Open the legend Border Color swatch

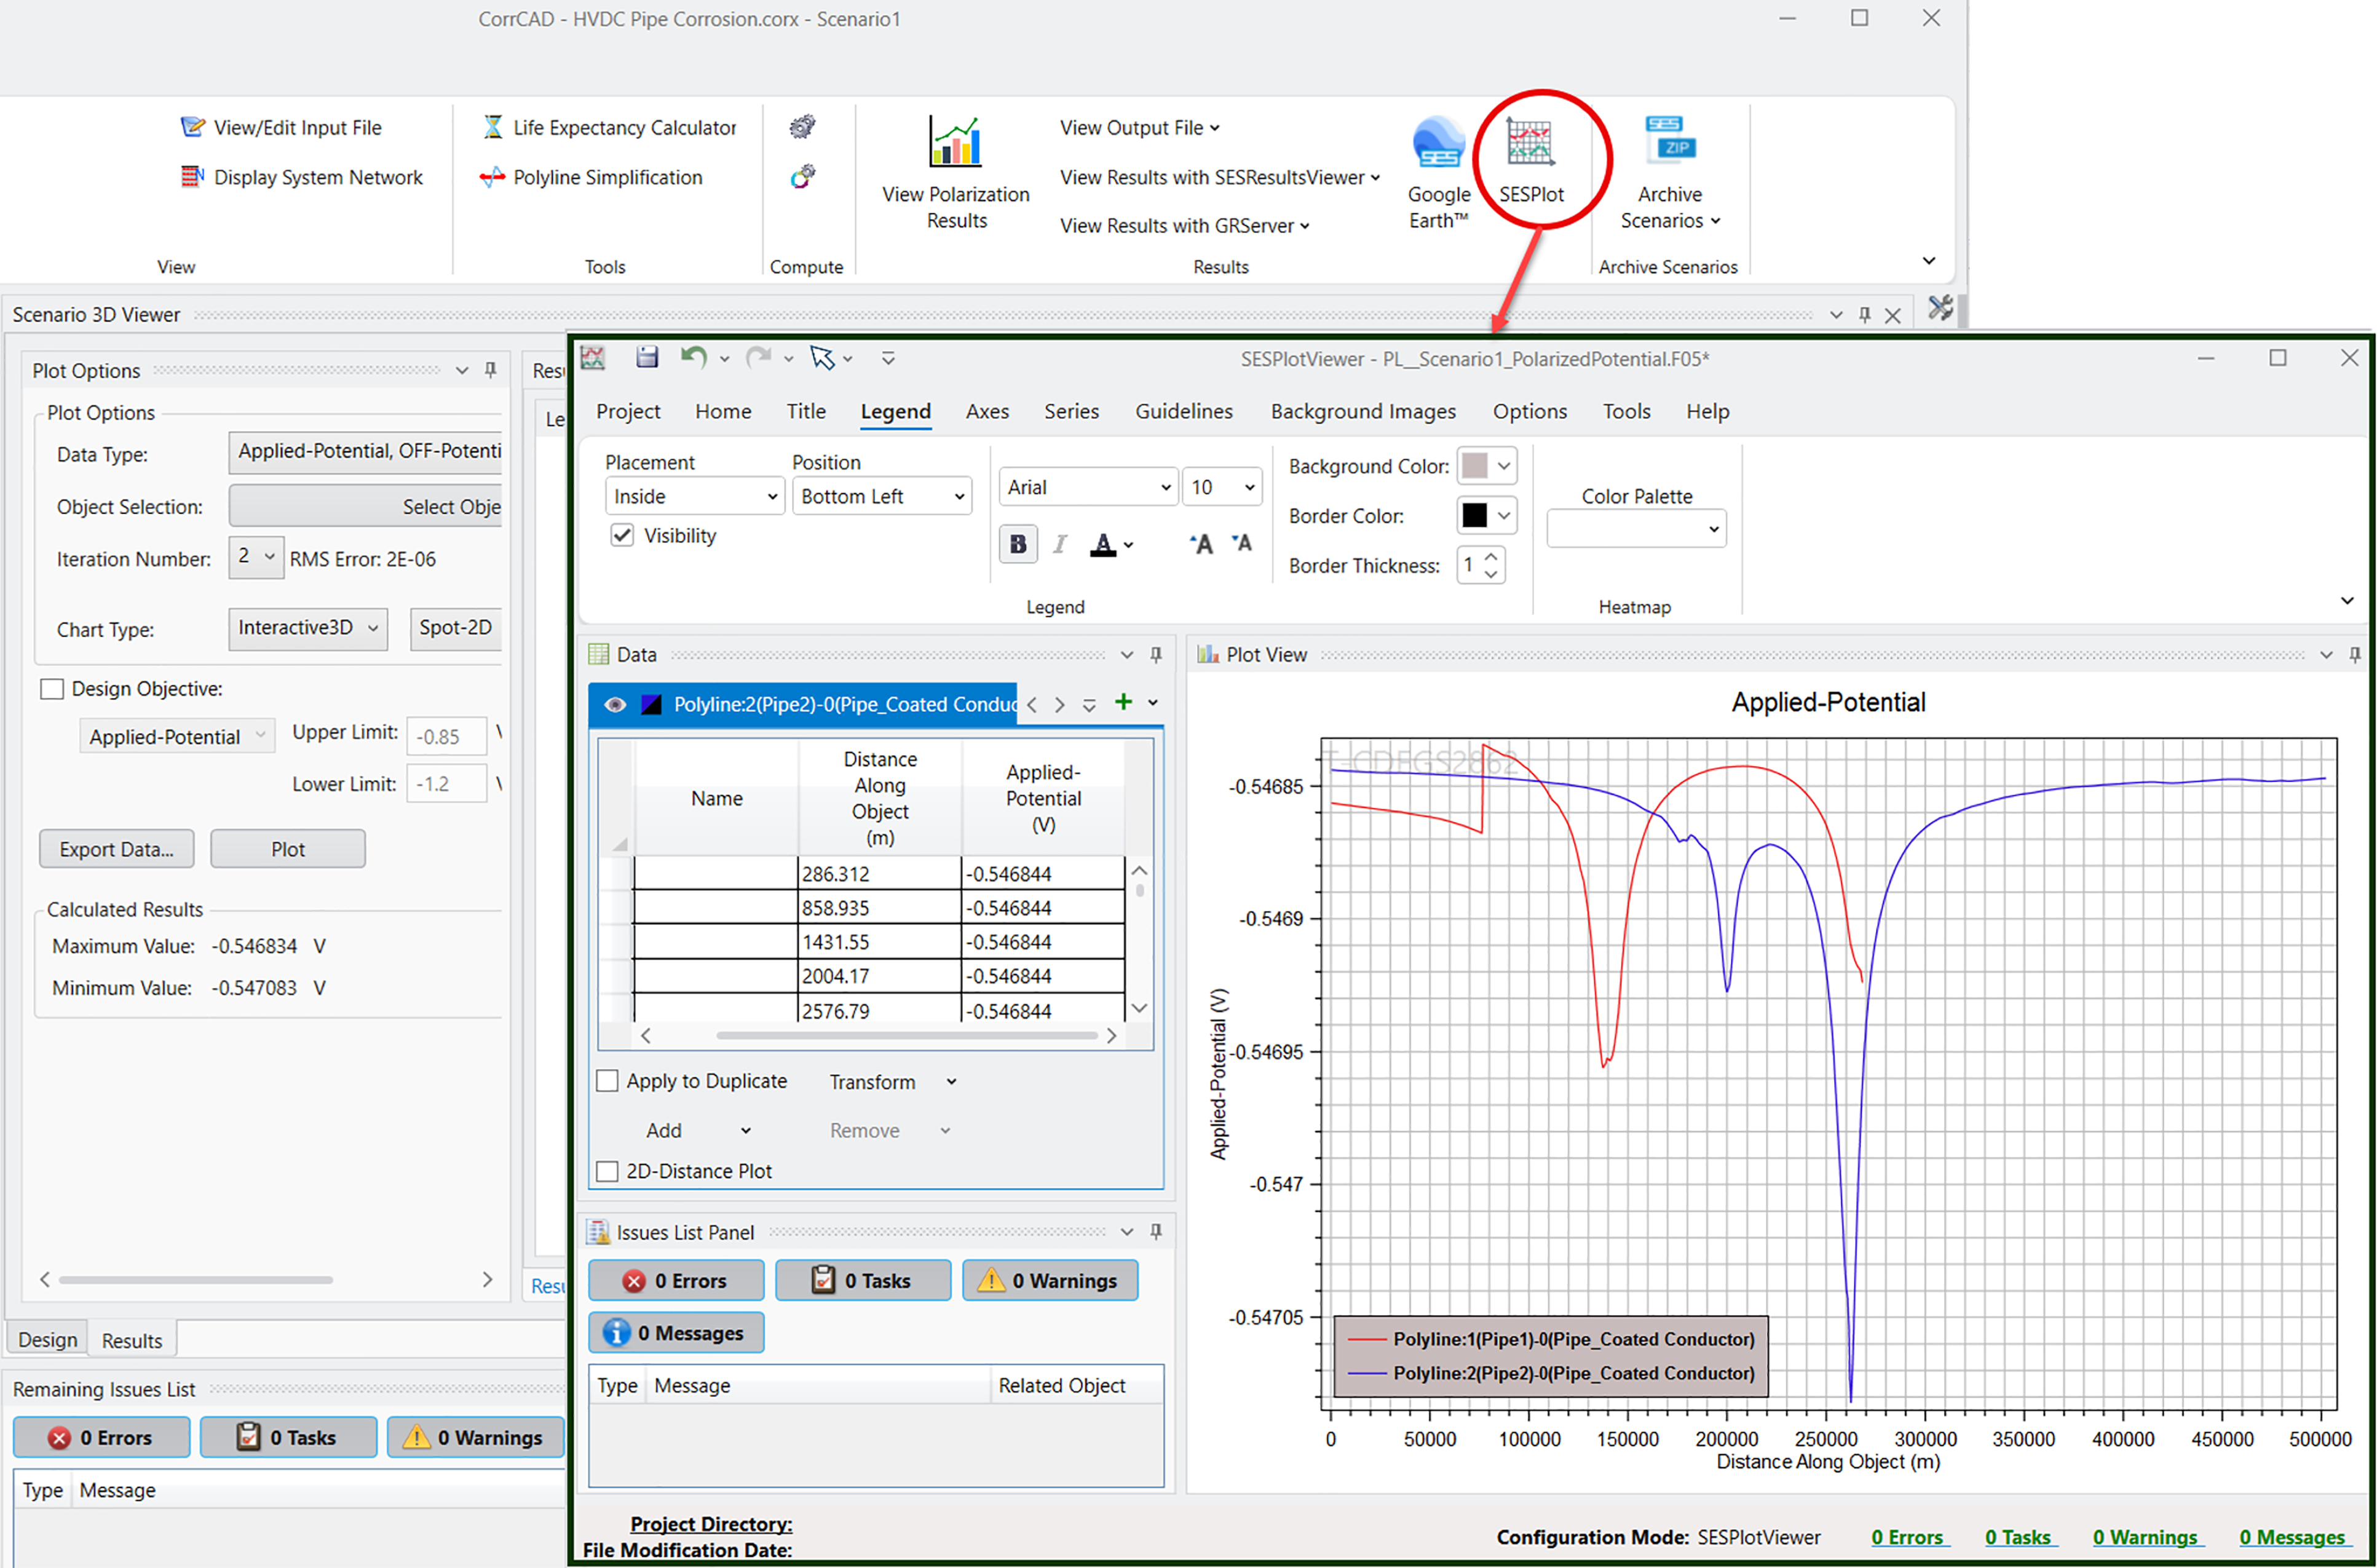click(x=1487, y=515)
